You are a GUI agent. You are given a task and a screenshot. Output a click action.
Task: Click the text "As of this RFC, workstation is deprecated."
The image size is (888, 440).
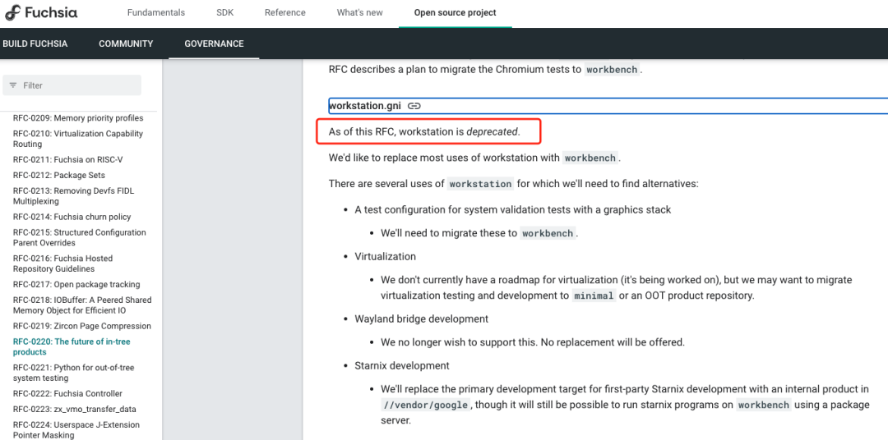click(424, 132)
